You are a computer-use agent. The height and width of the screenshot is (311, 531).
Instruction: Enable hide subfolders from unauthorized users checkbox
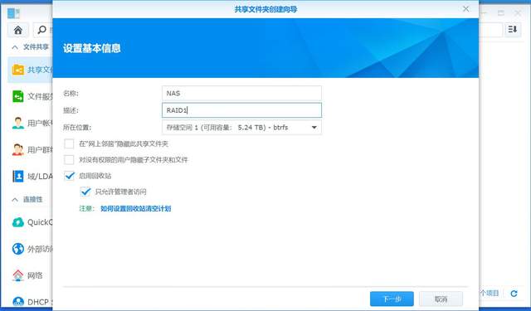[69, 160]
